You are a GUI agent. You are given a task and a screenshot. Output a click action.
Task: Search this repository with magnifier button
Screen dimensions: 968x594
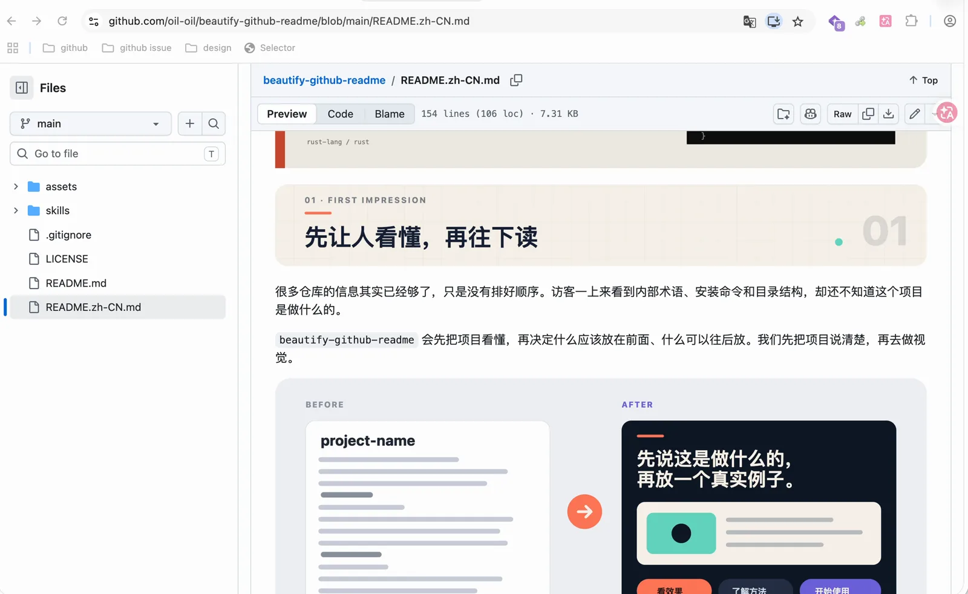click(214, 123)
